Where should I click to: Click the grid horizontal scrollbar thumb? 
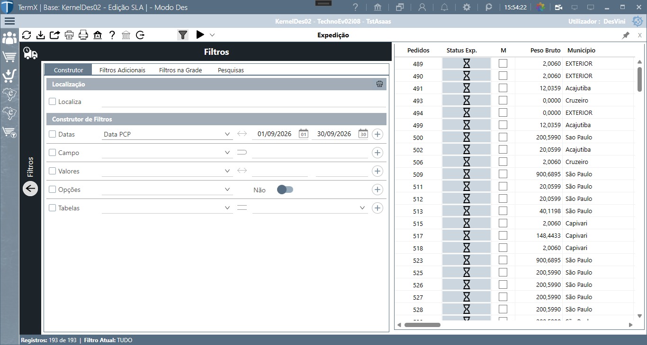tap(422, 325)
